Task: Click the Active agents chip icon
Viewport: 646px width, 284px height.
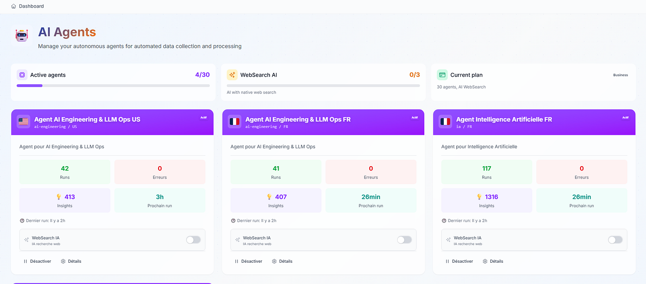Action: coord(22,75)
